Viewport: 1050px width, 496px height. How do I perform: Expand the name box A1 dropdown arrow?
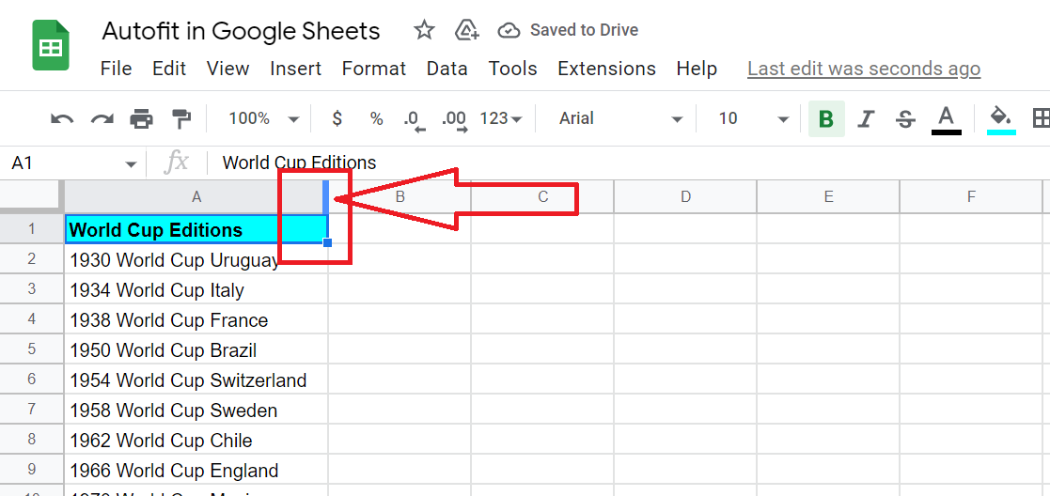[x=131, y=164]
